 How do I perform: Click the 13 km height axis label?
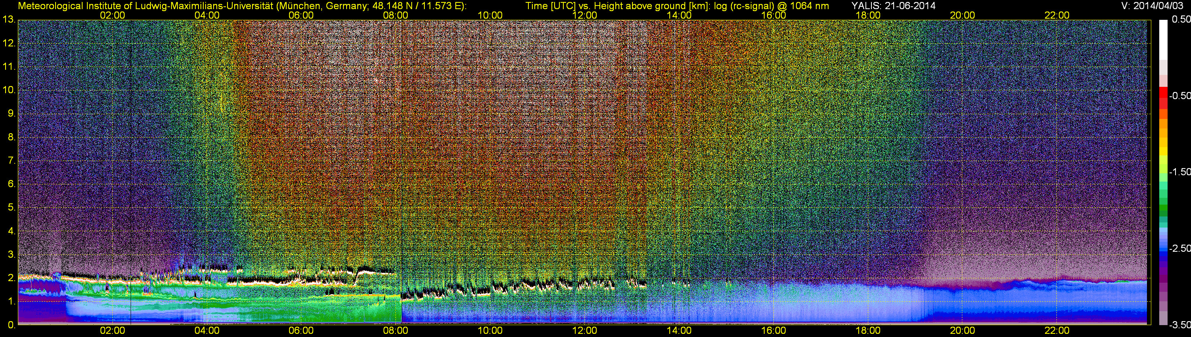(x=8, y=20)
